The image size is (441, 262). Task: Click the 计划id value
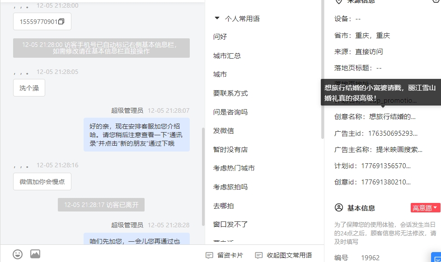(386, 166)
